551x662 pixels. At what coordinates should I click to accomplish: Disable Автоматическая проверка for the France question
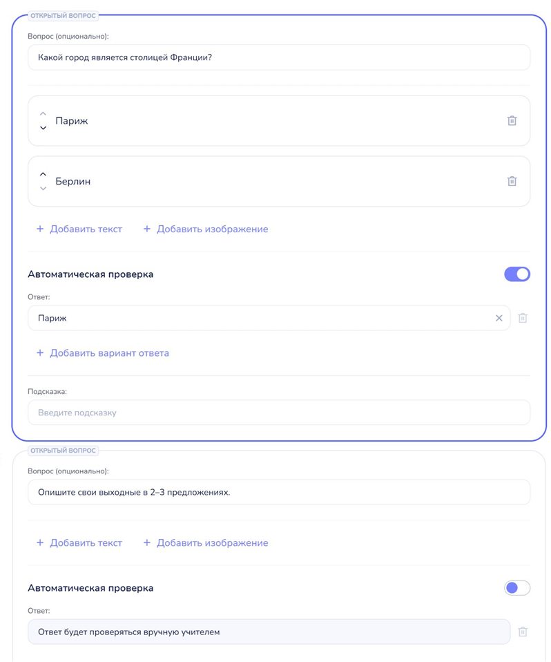[x=517, y=274]
